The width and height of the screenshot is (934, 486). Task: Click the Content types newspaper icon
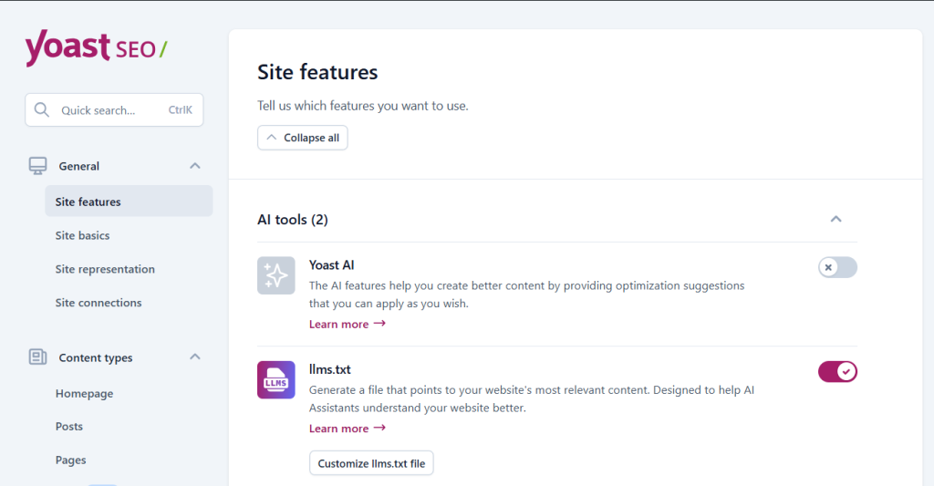pyautogui.click(x=37, y=357)
